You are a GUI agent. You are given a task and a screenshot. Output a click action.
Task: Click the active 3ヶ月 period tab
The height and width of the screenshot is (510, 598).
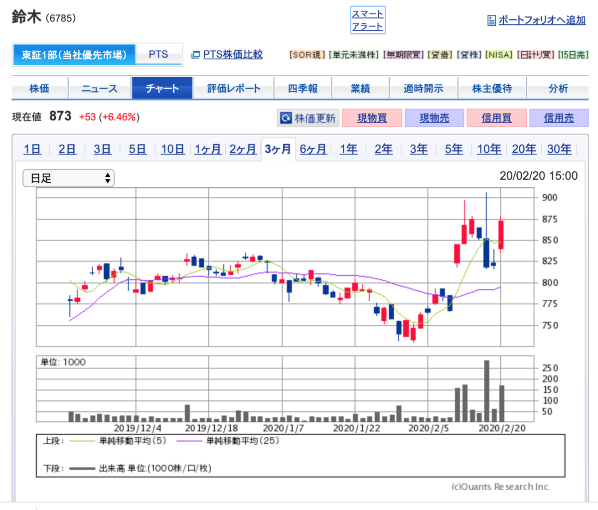pos(278,149)
